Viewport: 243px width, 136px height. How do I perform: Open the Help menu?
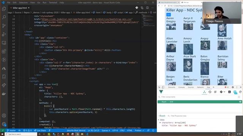coord(62,3)
